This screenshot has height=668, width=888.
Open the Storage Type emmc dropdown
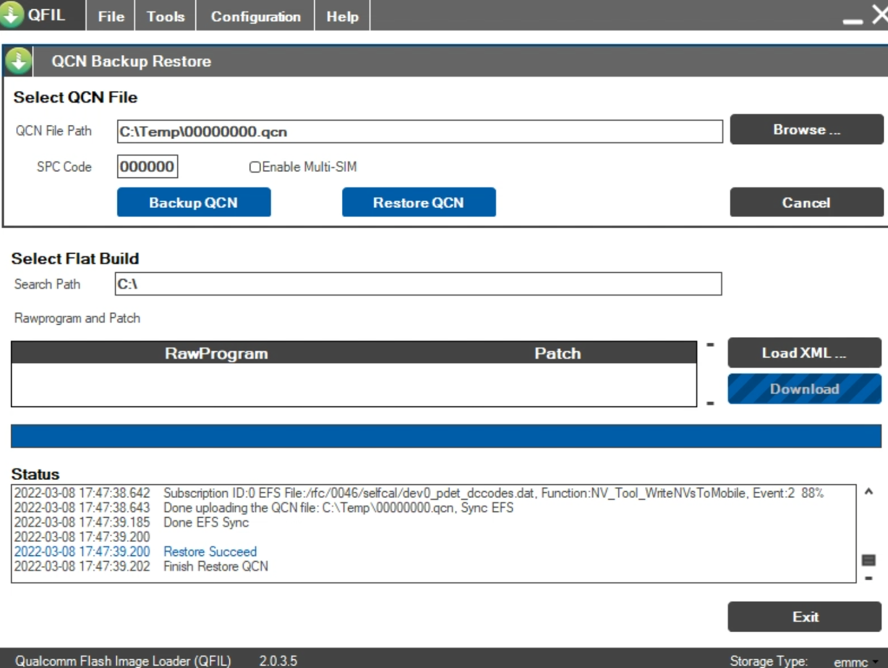click(x=856, y=662)
